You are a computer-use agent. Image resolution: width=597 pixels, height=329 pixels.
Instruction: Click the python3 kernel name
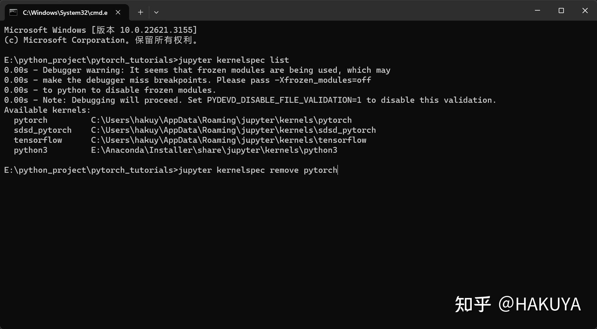[x=31, y=150]
